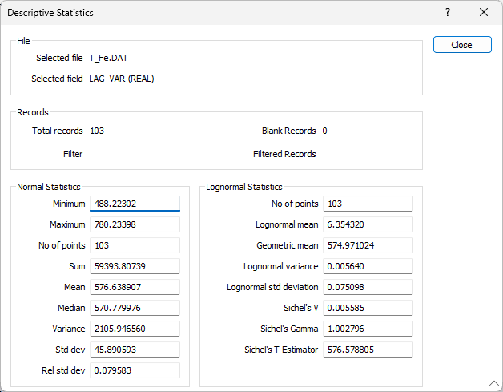Screen dimensions: 503x392
Task: Click the Sichel's T-Estimator field
Action: tap(368, 350)
